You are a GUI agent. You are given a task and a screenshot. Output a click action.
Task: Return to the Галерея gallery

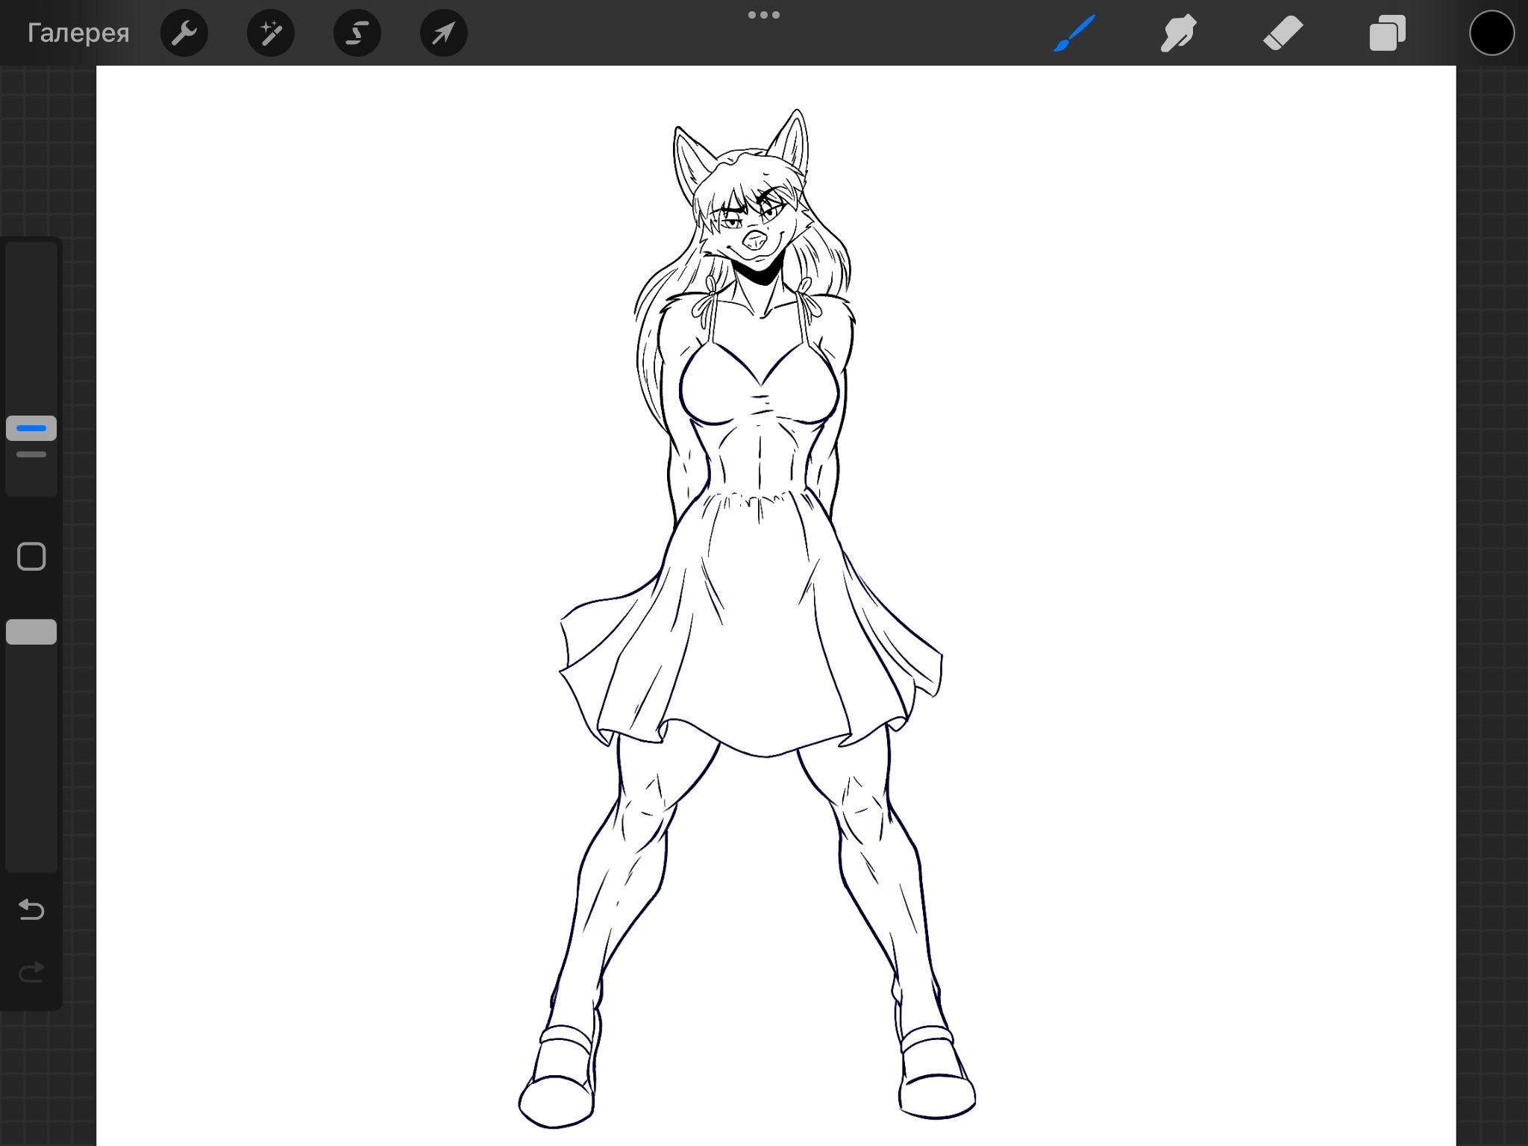78,33
